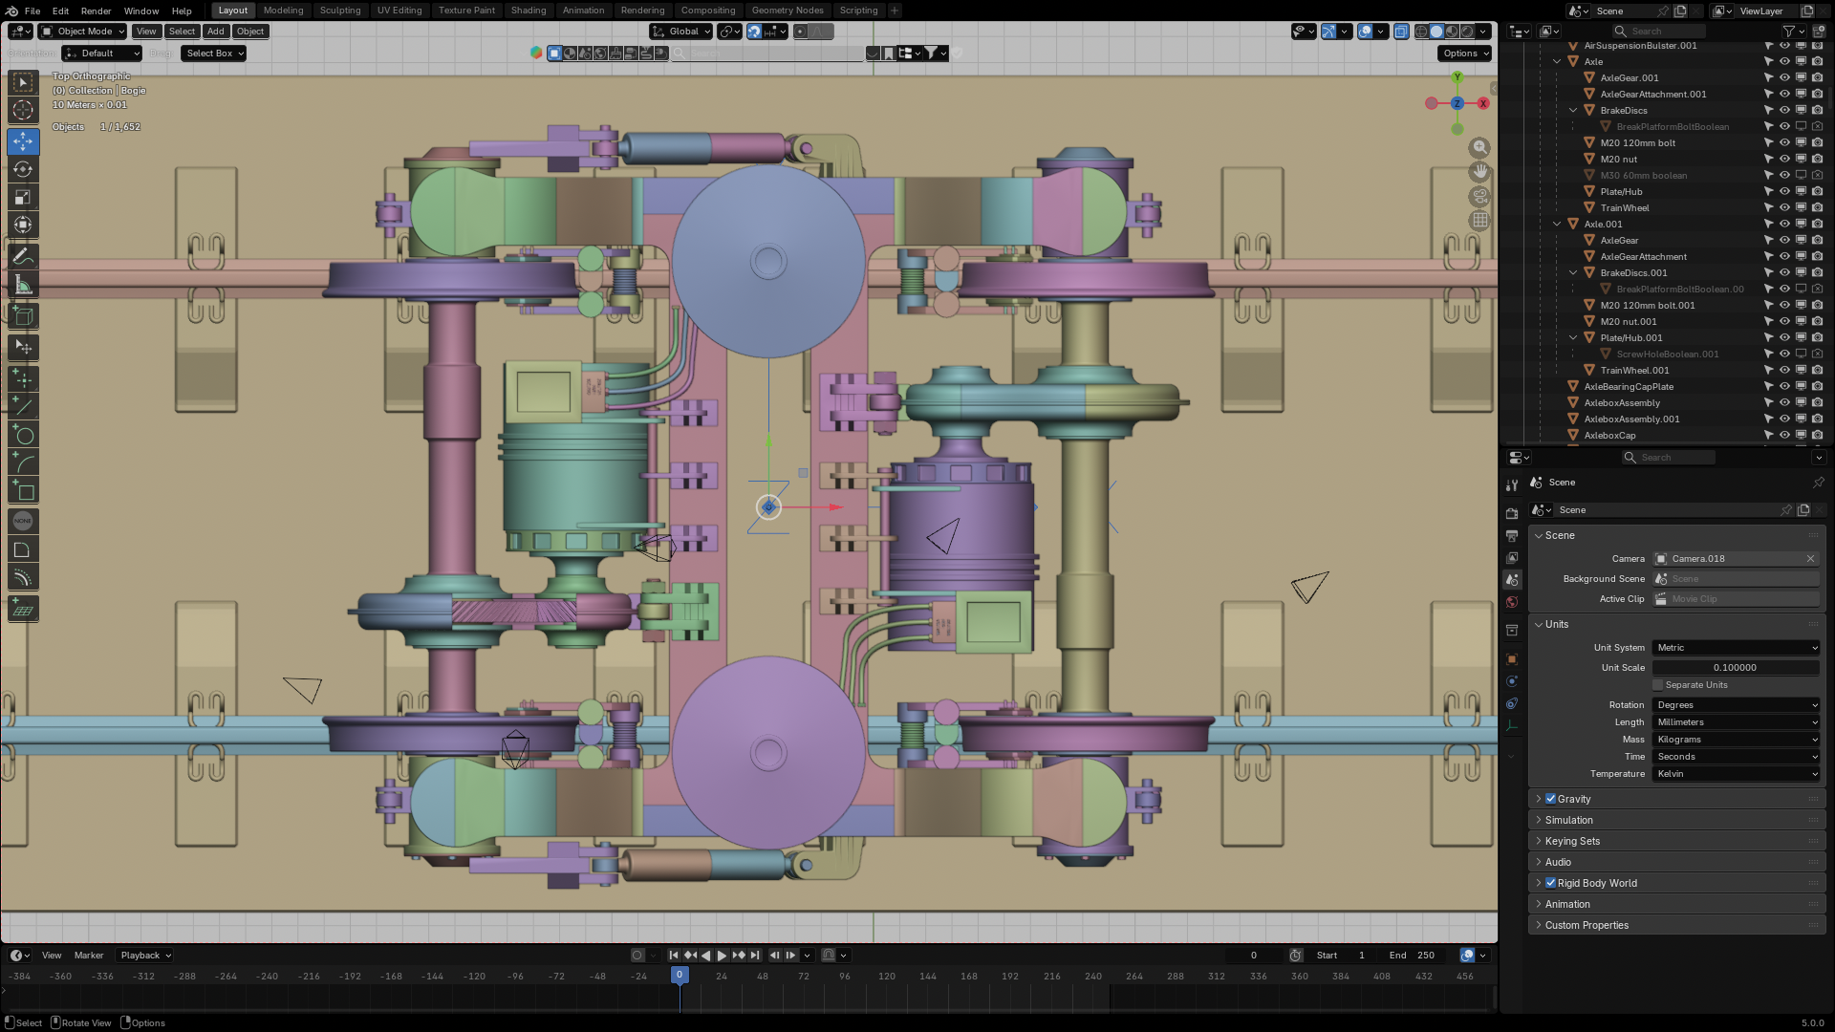Open the timeline Marker menu
Screen dimensions: 1835x1032
89,956
